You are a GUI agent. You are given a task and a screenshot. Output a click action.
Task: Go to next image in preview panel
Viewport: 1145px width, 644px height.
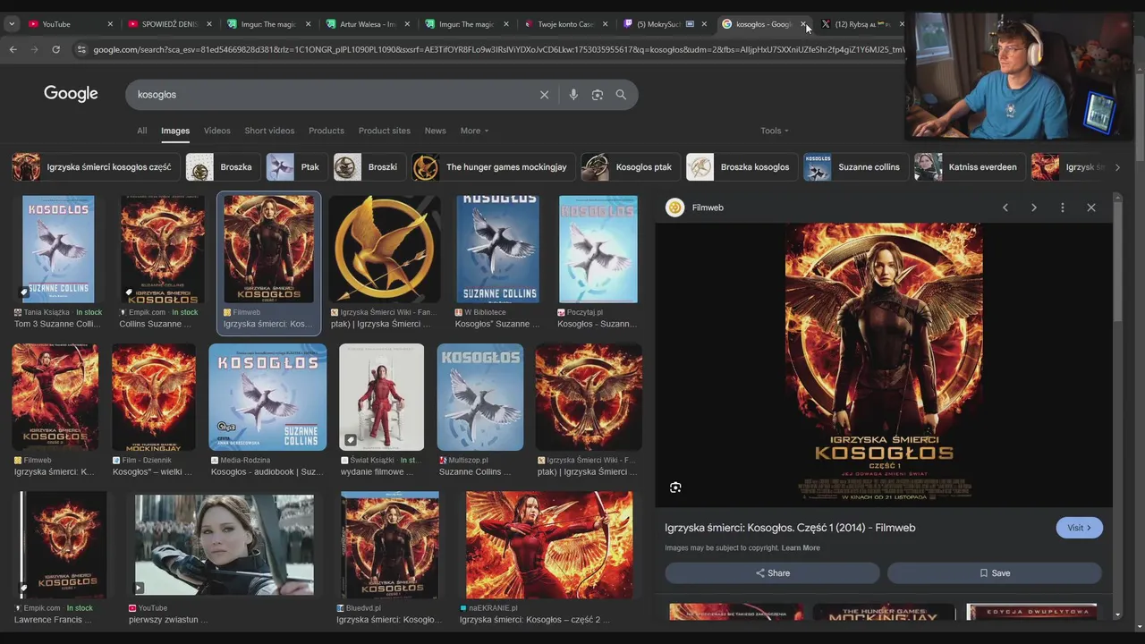(x=1034, y=208)
